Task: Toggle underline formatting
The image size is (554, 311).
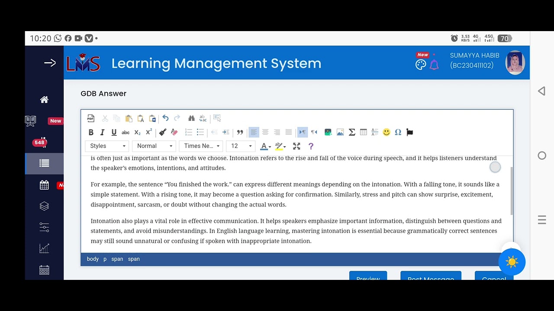Action: point(114,132)
